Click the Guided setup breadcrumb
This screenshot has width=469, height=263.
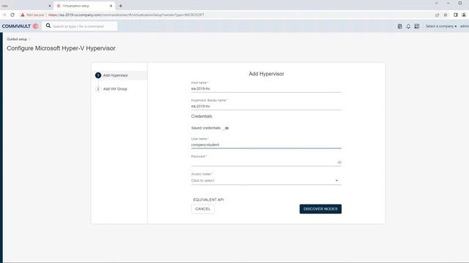click(17, 39)
